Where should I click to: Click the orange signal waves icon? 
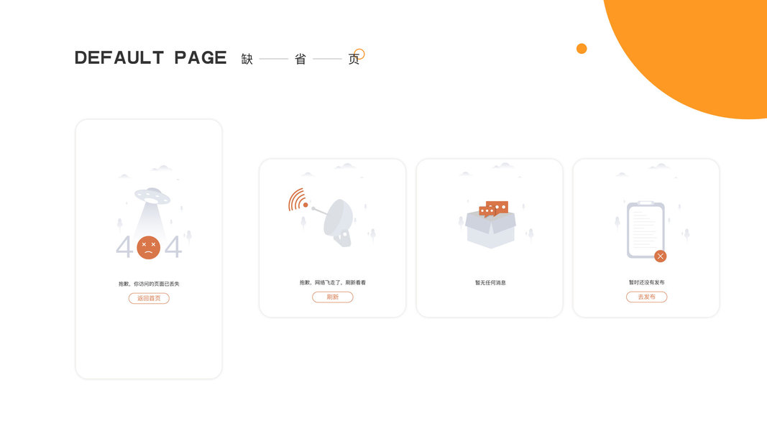pos(298,200)
